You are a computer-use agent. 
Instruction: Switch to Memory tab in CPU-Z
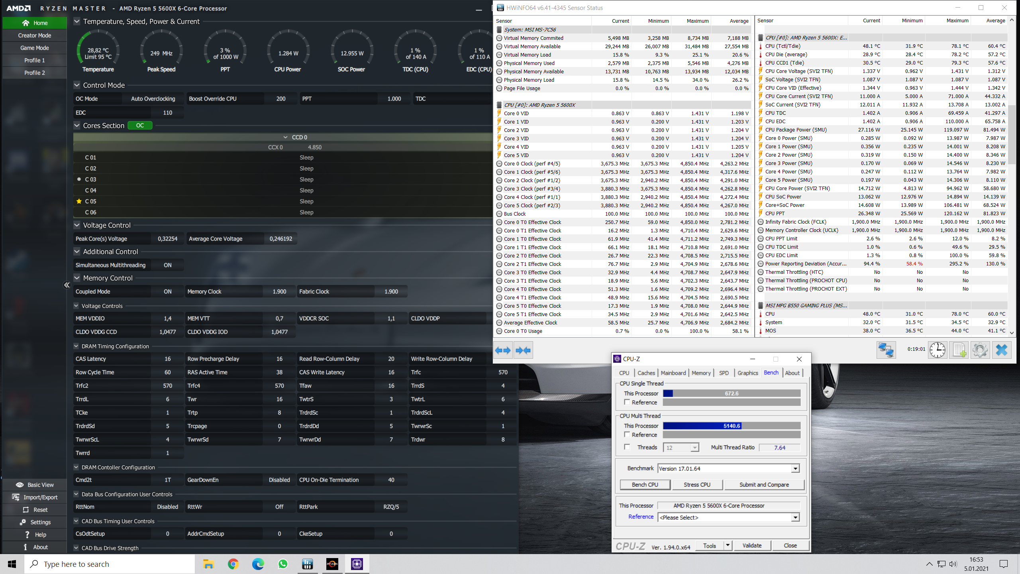pyautogui.click(x=701, y=373)
